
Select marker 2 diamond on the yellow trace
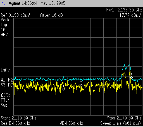[81, 85]
